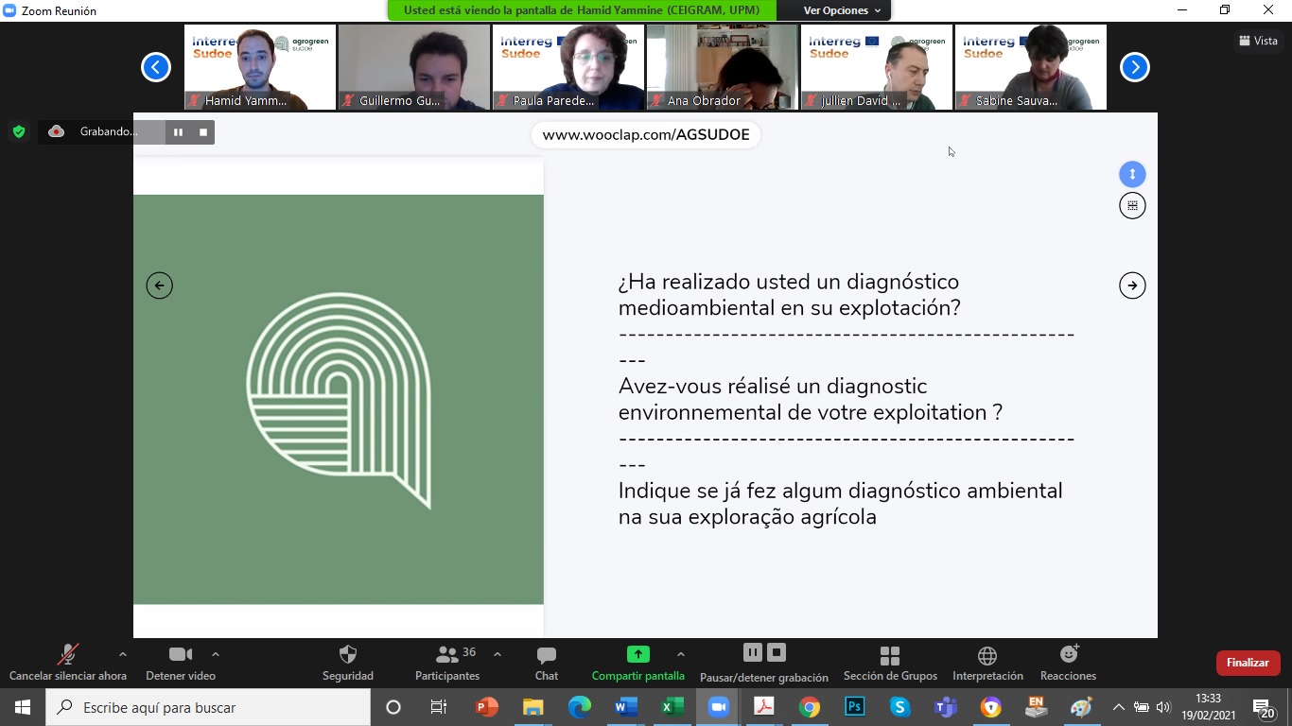
Task: Open the Interpretación globe icon
Action: click(x=987, y=655)
